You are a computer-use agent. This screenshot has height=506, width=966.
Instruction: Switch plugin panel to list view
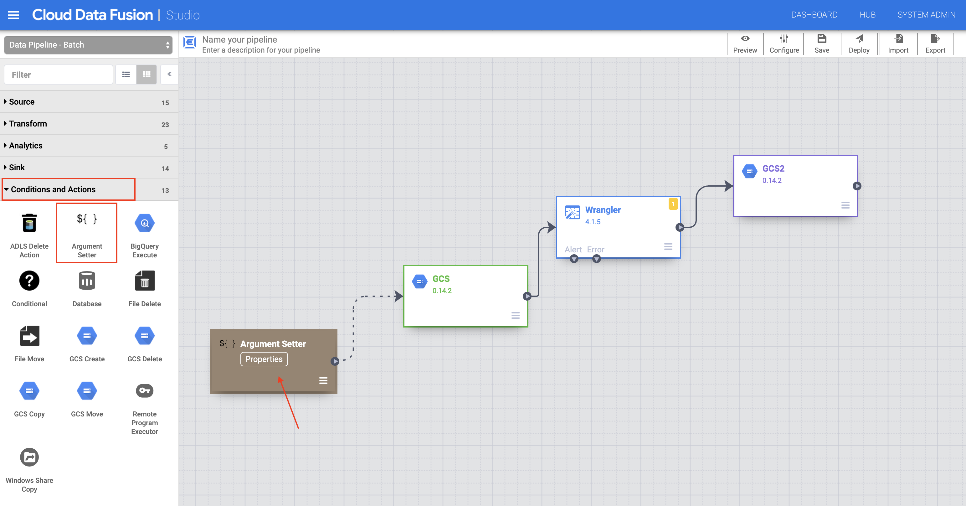[126, 74]
